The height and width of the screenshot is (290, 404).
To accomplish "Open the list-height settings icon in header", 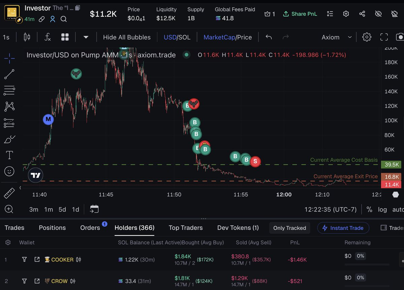I will (330, 14).
